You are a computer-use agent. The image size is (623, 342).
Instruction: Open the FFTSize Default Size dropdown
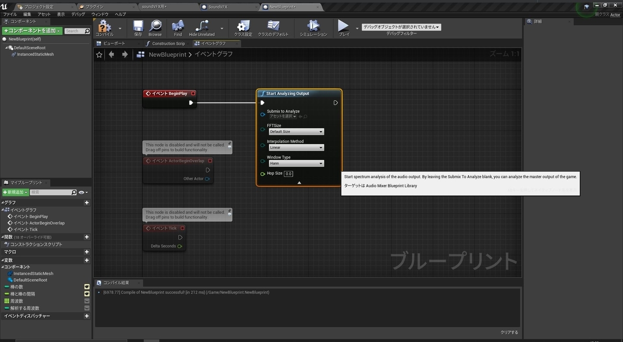pyautogui.click(x=296, y=132)
